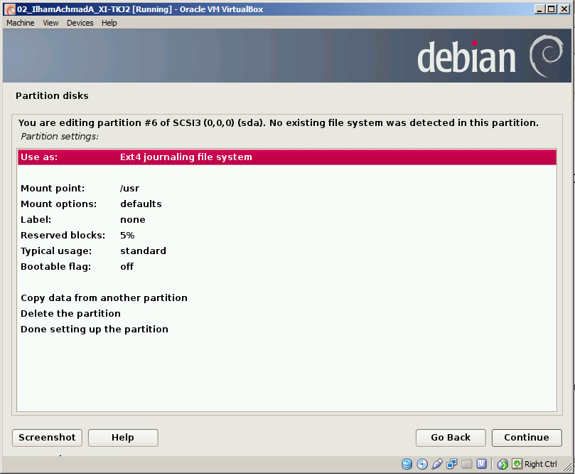
Task: Select the 'Reserved blocks: 5%' row
Action: [286, 236]
